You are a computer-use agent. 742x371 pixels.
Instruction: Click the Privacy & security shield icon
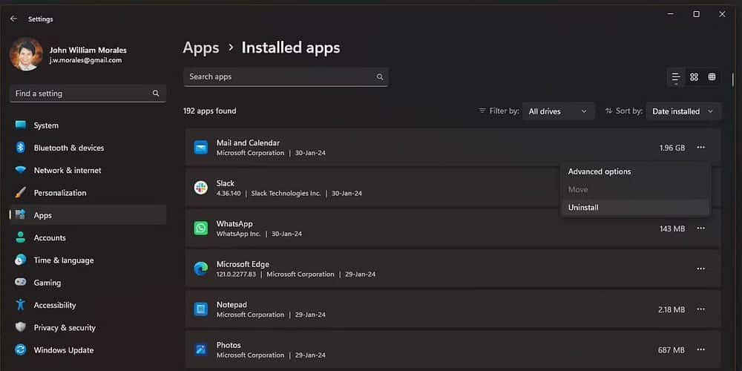click(x=20, y=327)
